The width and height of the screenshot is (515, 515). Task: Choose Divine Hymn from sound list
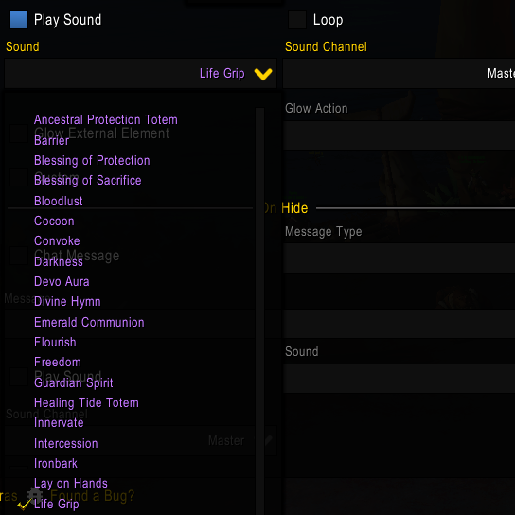click(67, 301)
